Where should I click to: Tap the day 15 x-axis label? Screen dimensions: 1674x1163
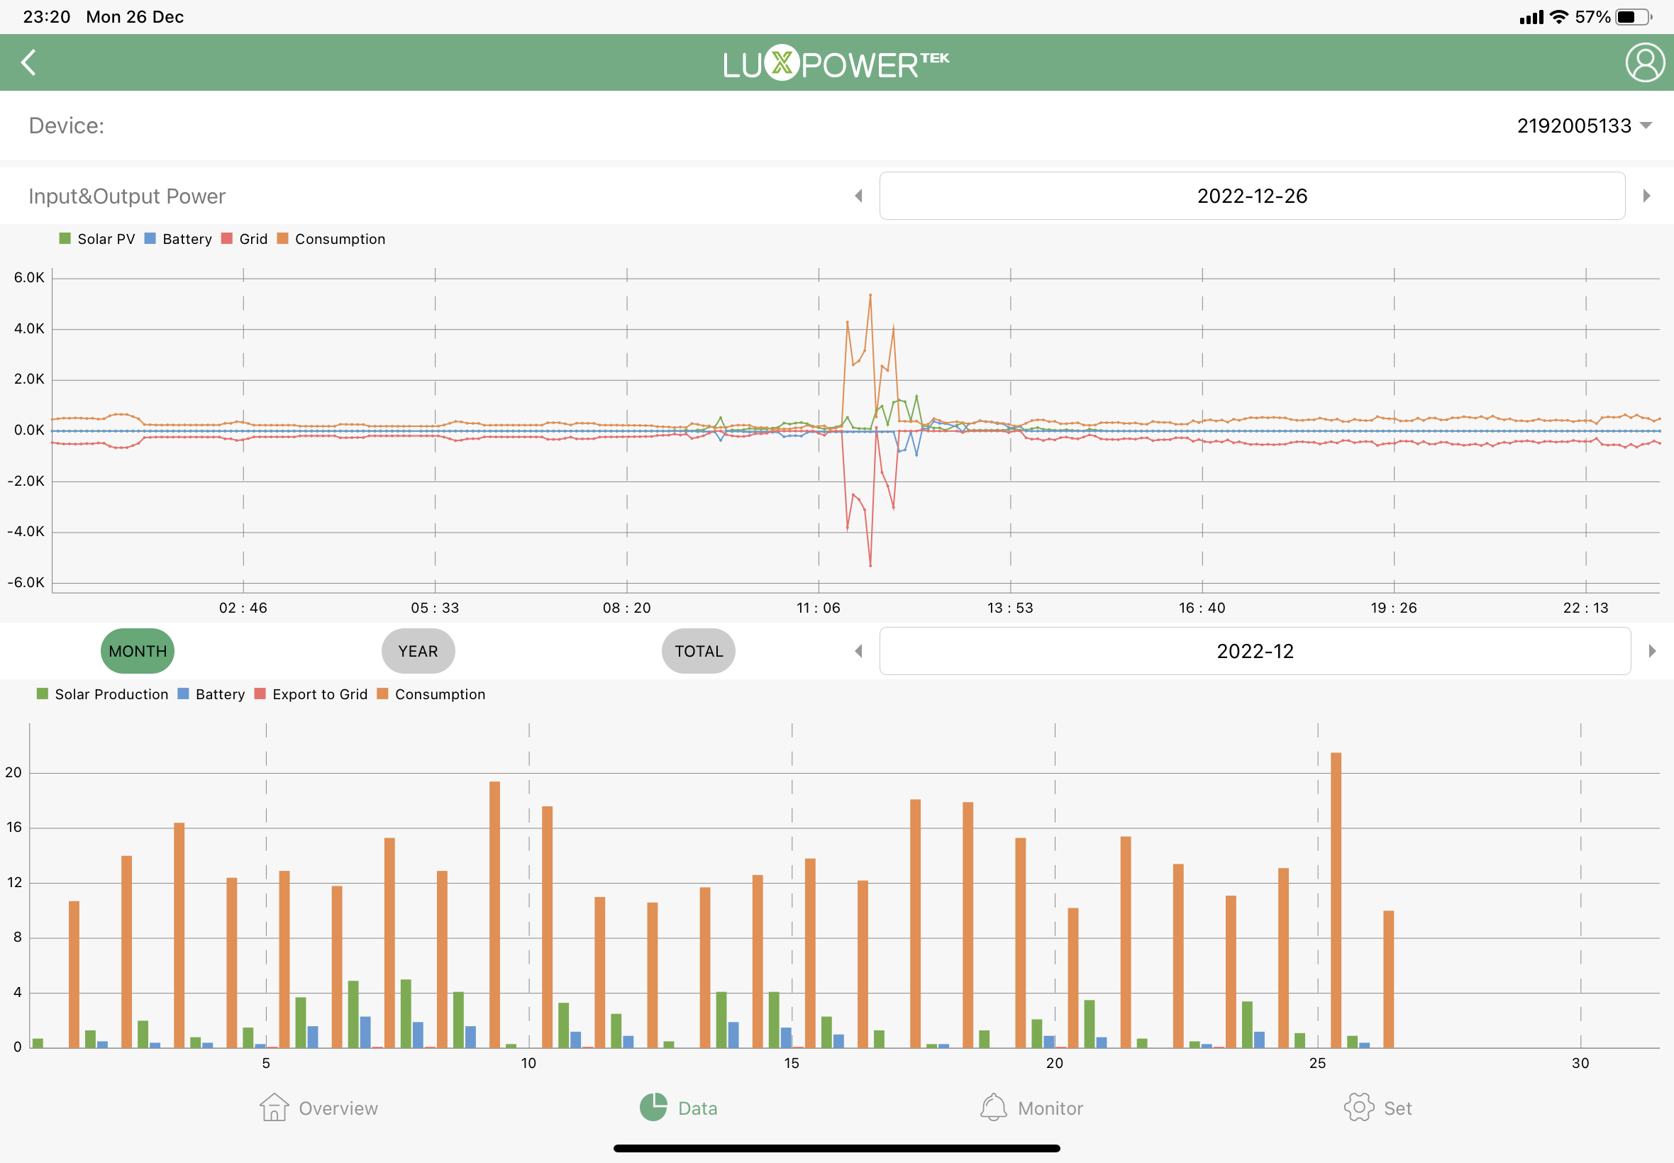pyautogui.click(x=792, y=1063)
